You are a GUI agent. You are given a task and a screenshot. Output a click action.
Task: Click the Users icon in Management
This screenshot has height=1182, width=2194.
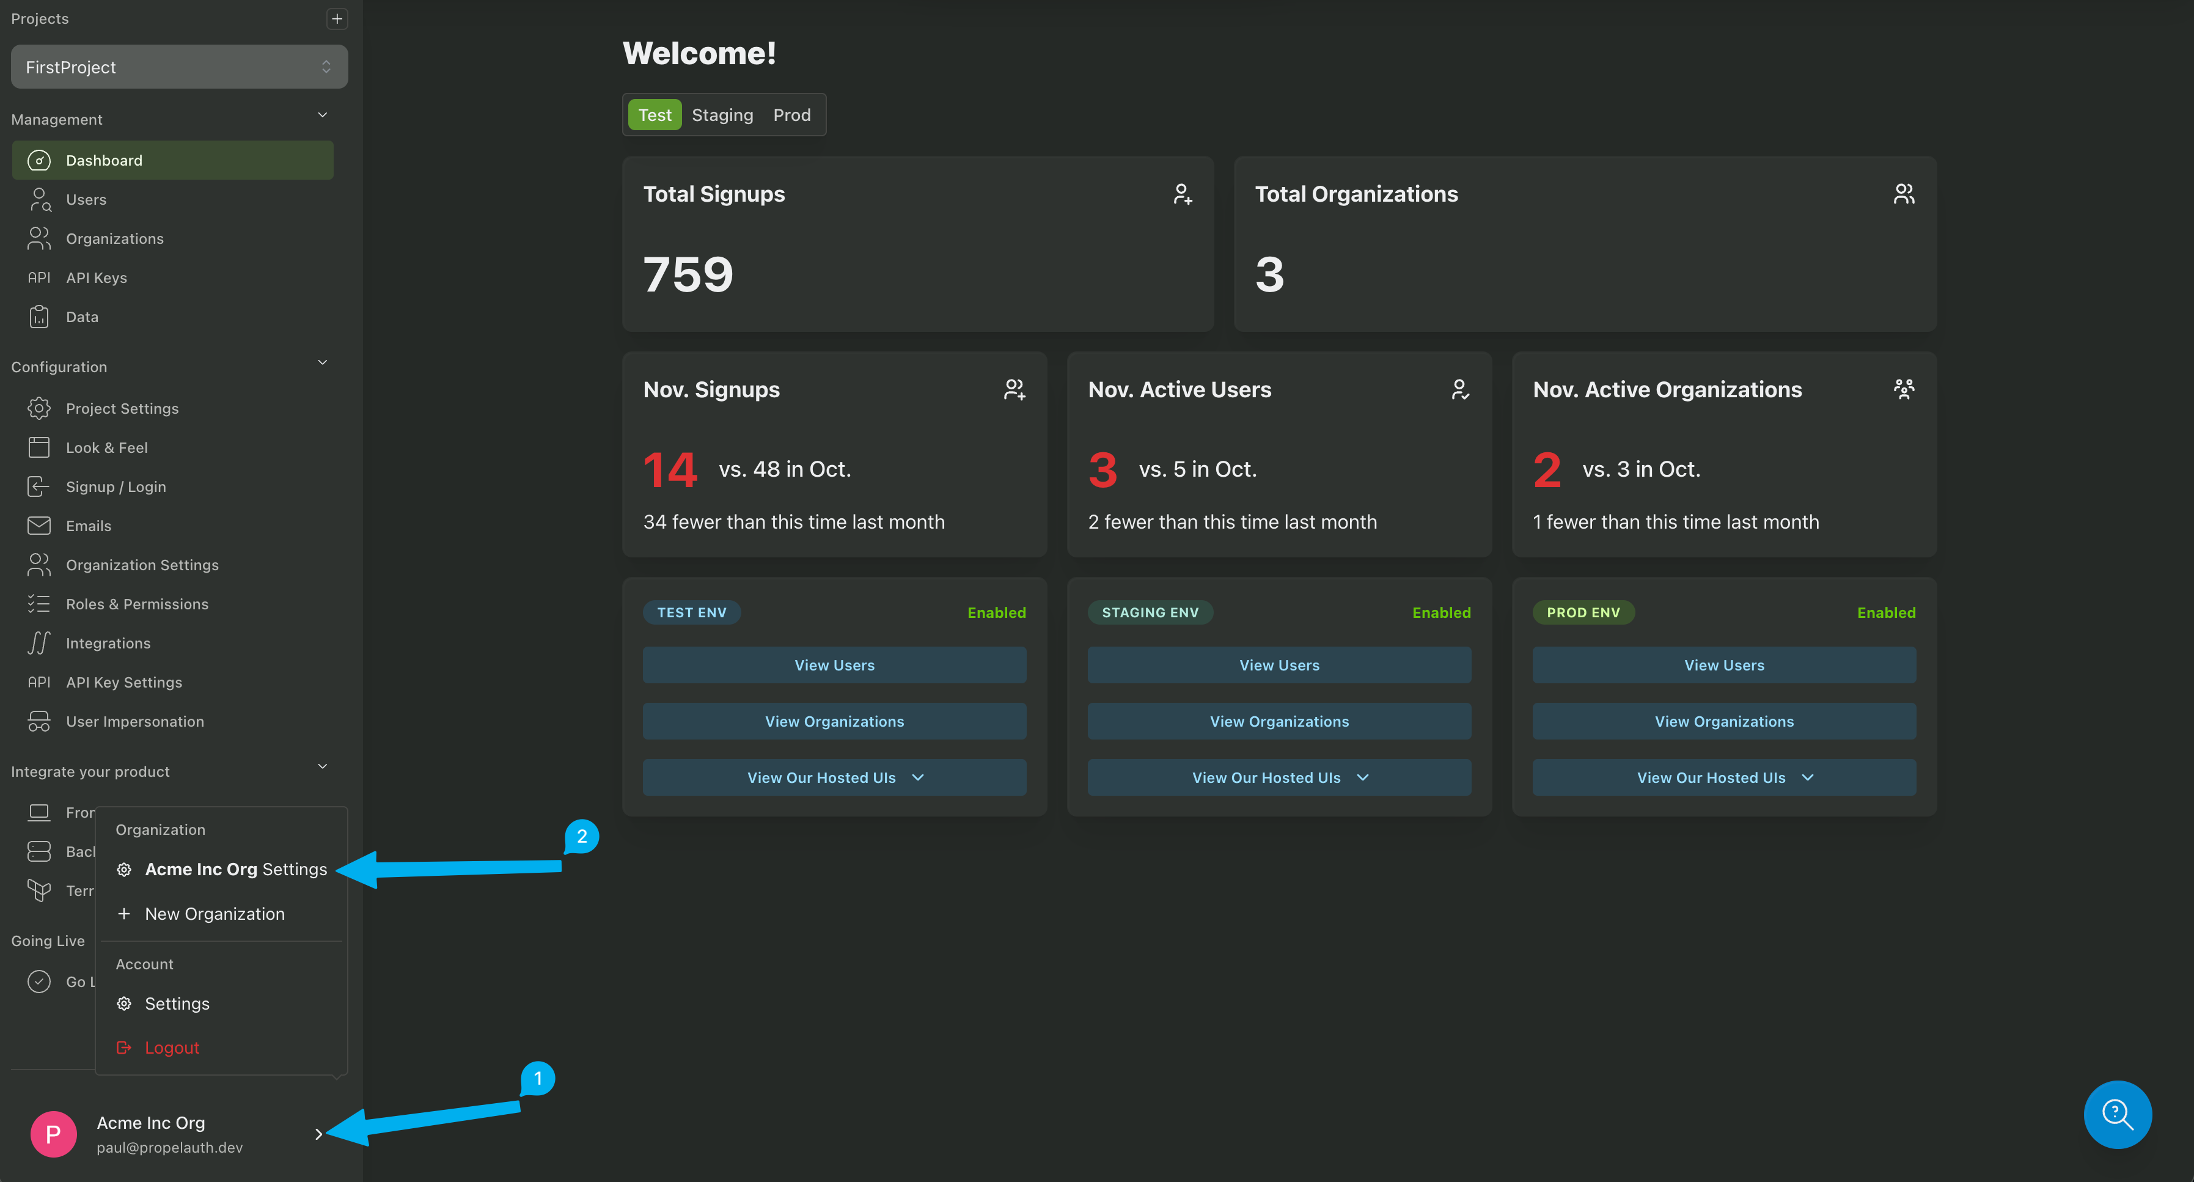[39, 199]
